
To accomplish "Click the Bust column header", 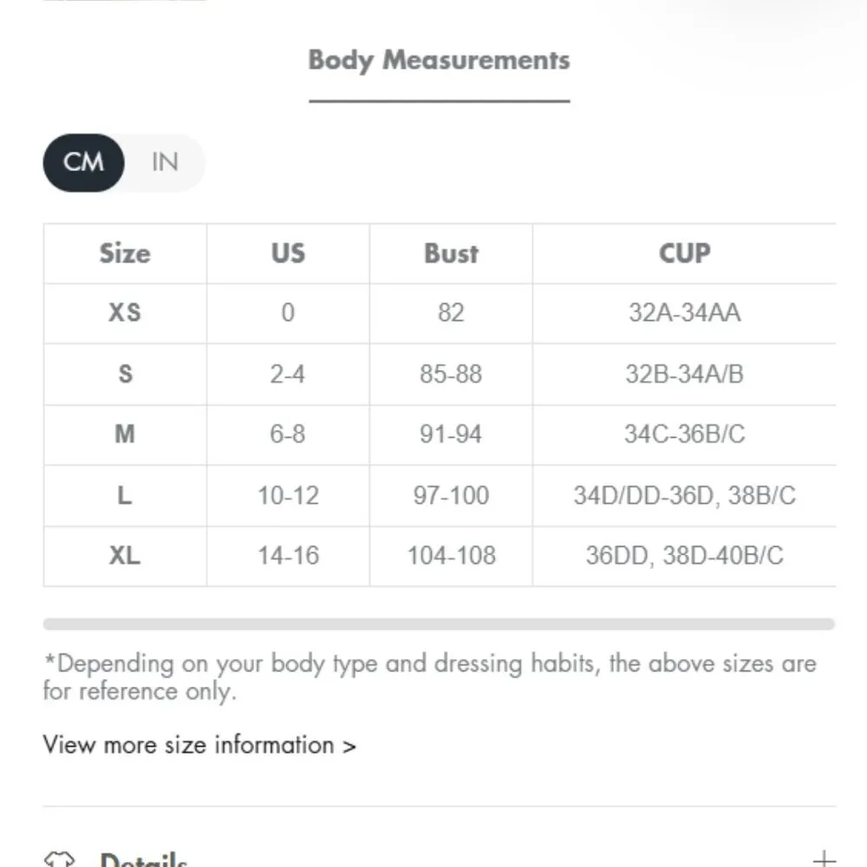I will click(451, 253).
